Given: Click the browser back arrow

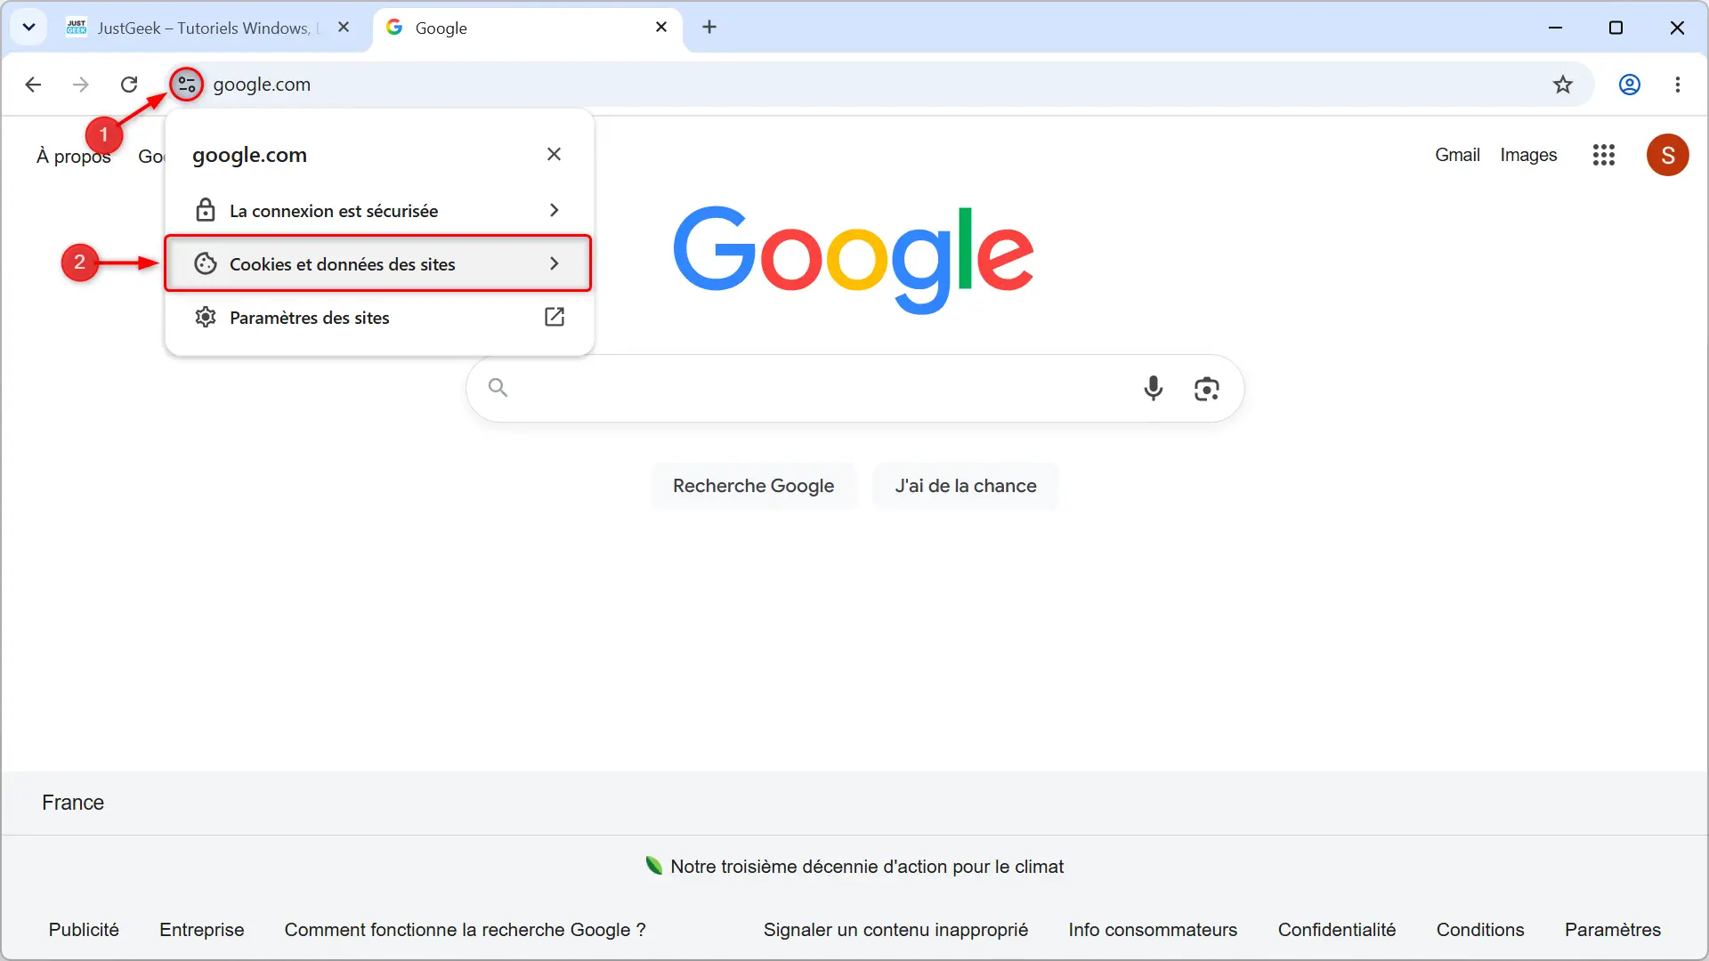Looking at the screenshot, I should 33,85.
